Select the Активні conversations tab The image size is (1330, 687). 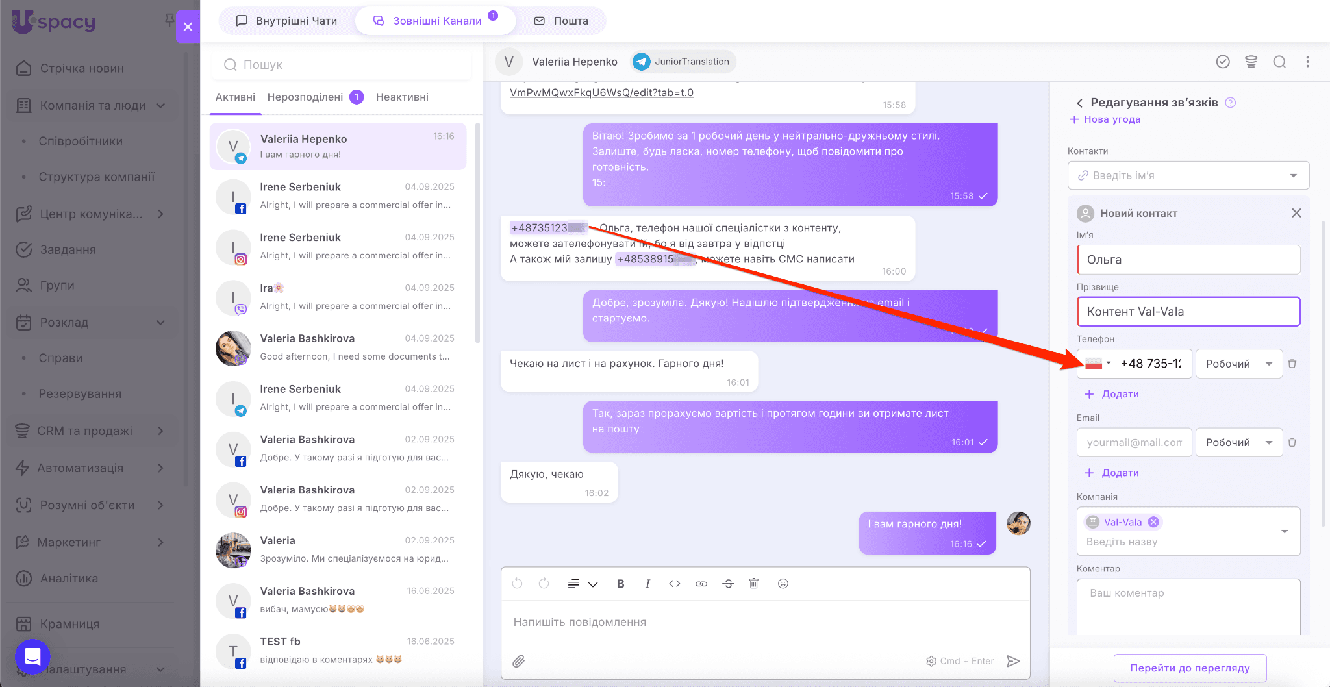pyautogui.click(x=235, y=97)
